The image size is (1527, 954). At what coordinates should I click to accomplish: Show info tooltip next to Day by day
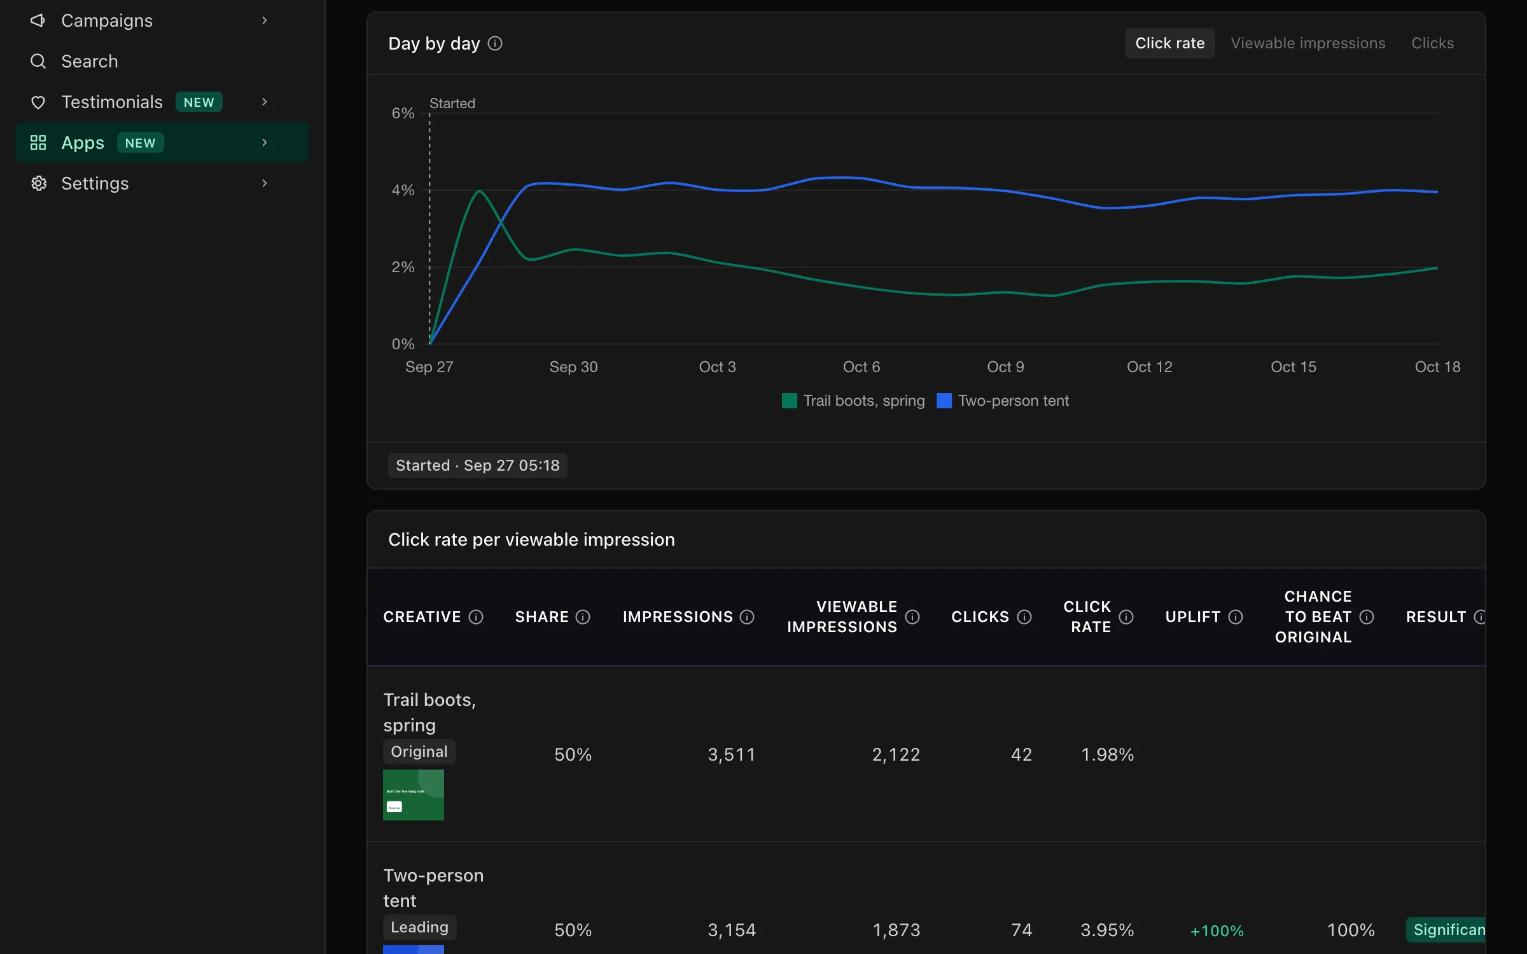pyautogui.click(x=495, y=43)
